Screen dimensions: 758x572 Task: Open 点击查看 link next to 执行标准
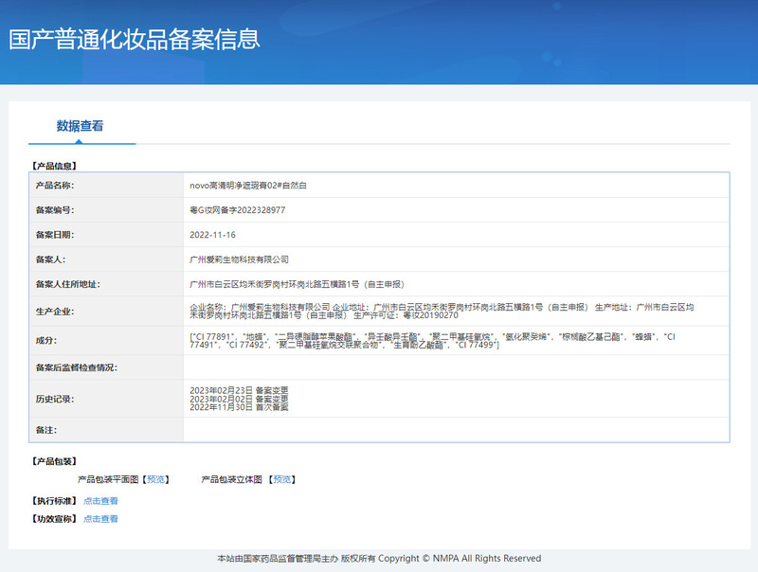pos(100,501)
